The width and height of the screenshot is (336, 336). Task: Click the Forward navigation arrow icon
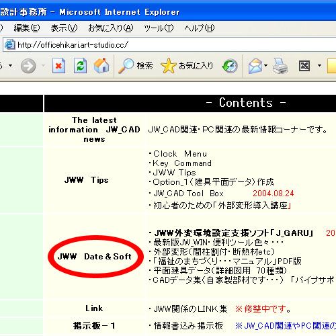28,66
